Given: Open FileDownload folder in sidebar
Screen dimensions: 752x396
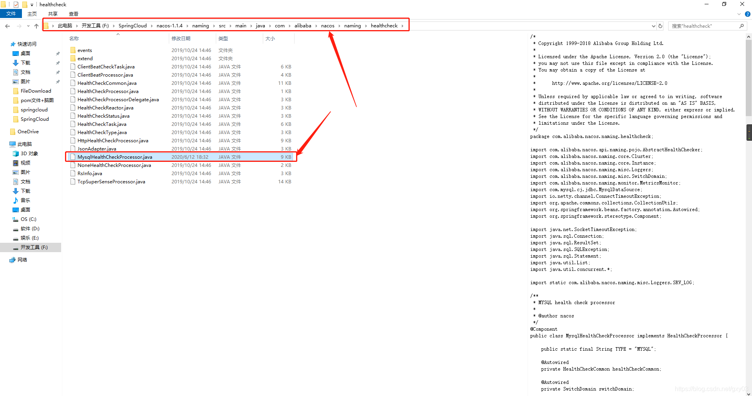Looking at the screenshot, I should pos(36,91).
